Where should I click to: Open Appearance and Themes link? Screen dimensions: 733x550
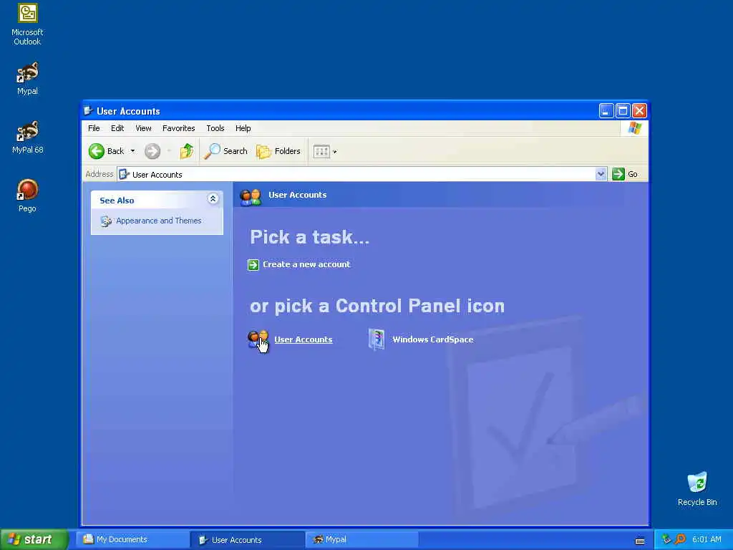coord(159,221)
